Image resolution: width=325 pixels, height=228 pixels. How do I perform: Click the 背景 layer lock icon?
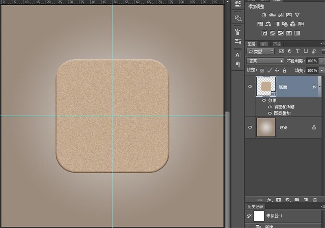(x=314, y=127)
